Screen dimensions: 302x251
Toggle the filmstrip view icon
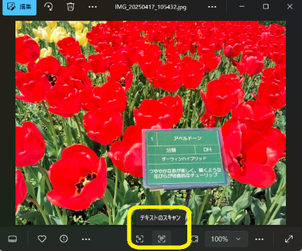pyautogui.click(x=12, y=239)
